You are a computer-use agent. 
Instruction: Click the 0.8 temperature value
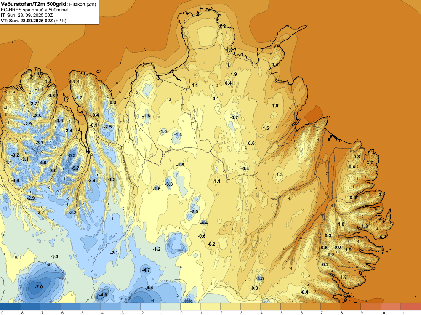tap(357, 157)
